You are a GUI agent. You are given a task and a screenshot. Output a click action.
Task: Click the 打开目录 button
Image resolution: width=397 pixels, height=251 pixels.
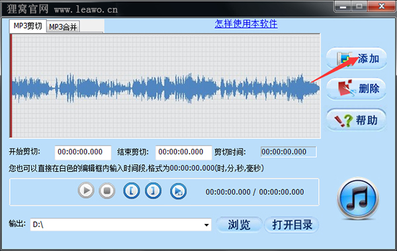(x=291, y=225)
